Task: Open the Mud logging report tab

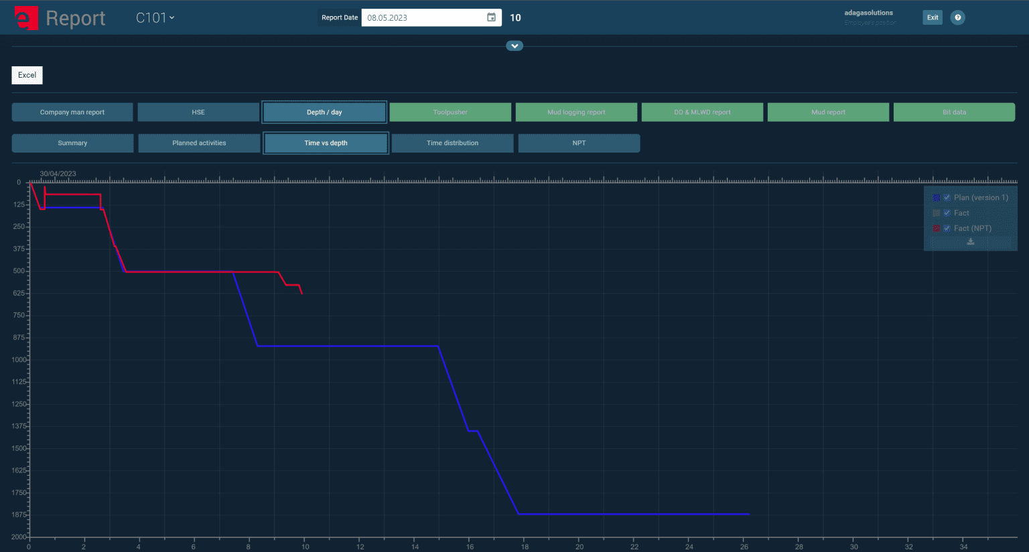Action: click(576, 112)
